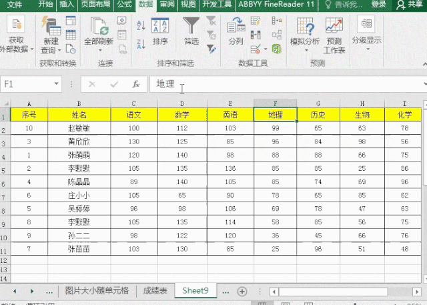Select column G header
The width and height of the screenshot is (427, 305).
tap(318, 103)
